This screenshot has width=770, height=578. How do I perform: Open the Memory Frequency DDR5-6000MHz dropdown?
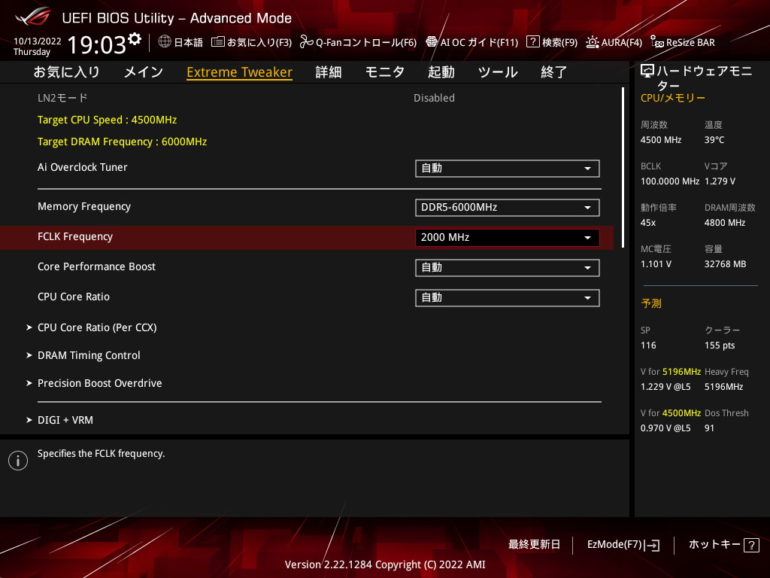click(507, 208)
